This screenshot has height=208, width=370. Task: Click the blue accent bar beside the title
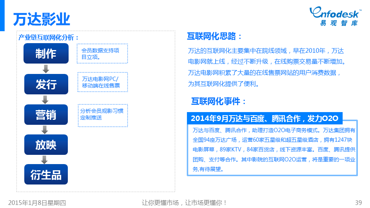click(x=2, y=16)
